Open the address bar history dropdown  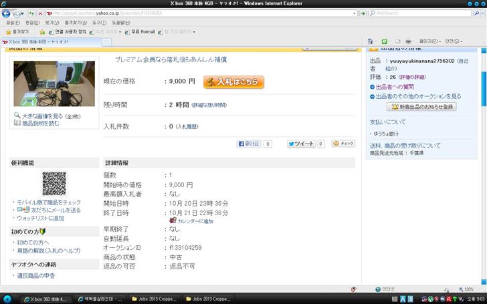pyautogui.click(x=355, y=13)
